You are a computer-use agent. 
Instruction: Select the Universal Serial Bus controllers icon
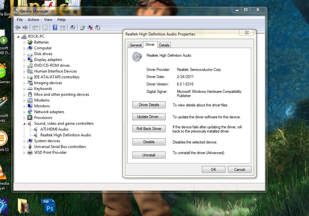[30, 147]
